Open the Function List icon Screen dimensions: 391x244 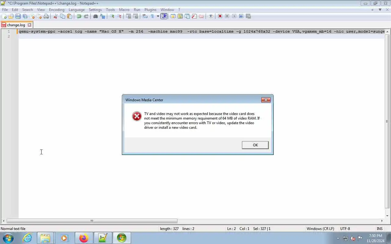(194, 16)
